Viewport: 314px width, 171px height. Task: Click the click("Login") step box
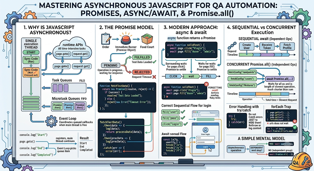coord(172,124)
